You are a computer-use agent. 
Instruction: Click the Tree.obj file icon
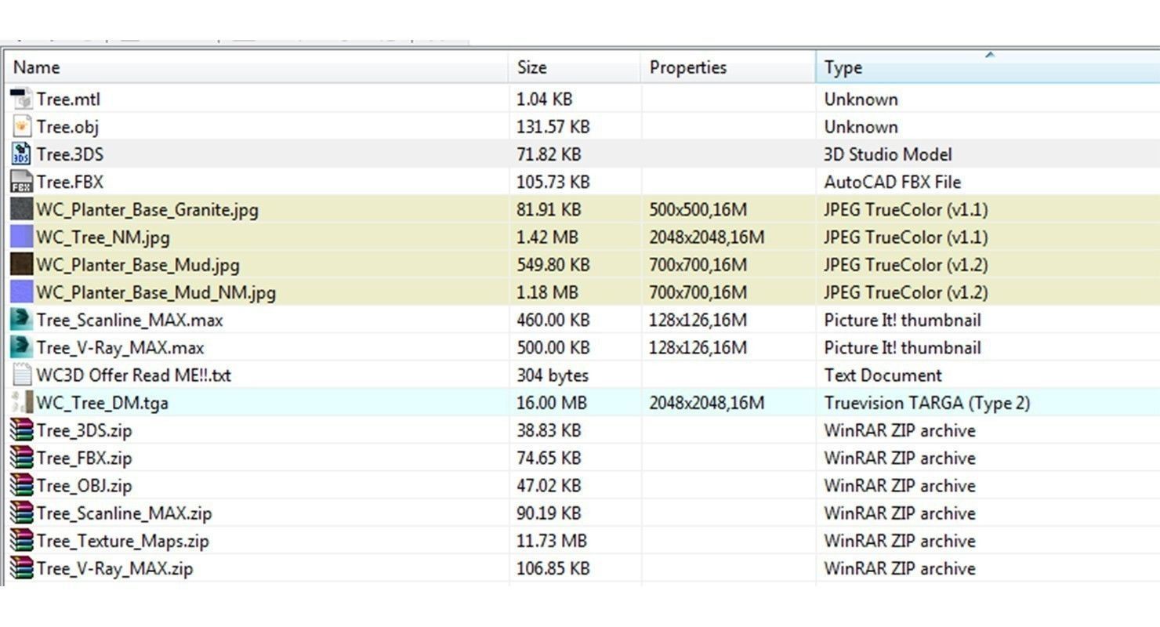click(x=22, y=127)
